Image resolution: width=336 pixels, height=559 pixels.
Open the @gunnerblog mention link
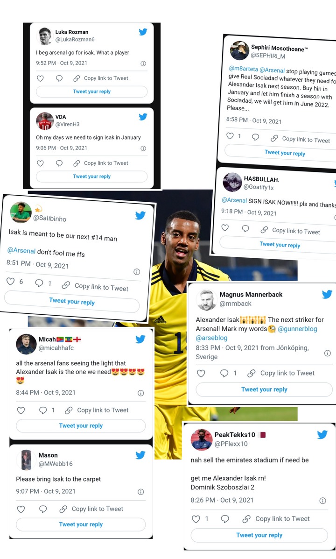[x=297, y=329]
